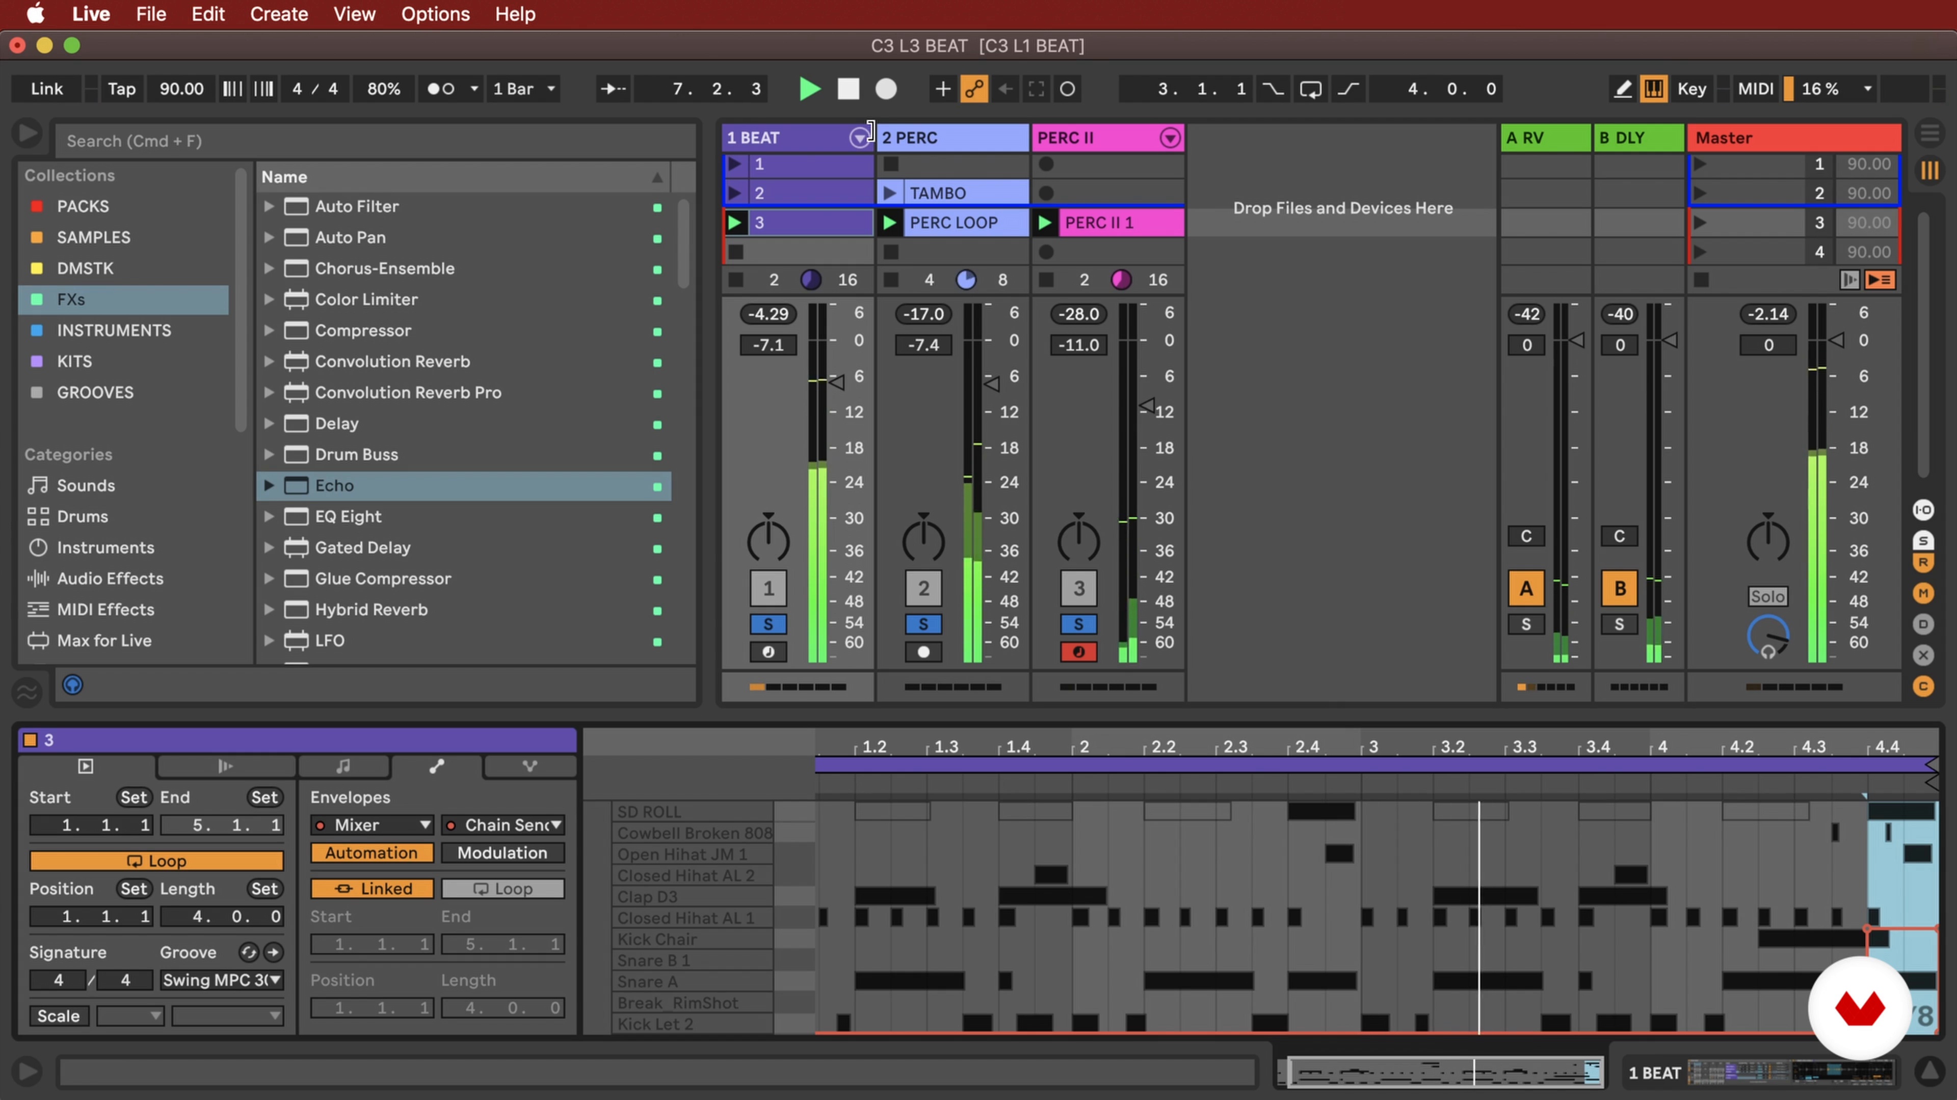Click the Arrangement Record button

click(886, 89)
